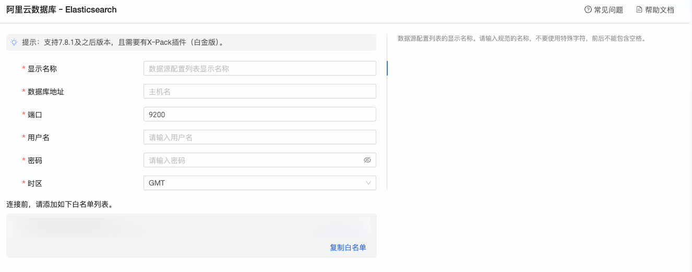Click the question mark icon beside 常见问题
Viewport: 692px width, 272px height.
point(588,10)
